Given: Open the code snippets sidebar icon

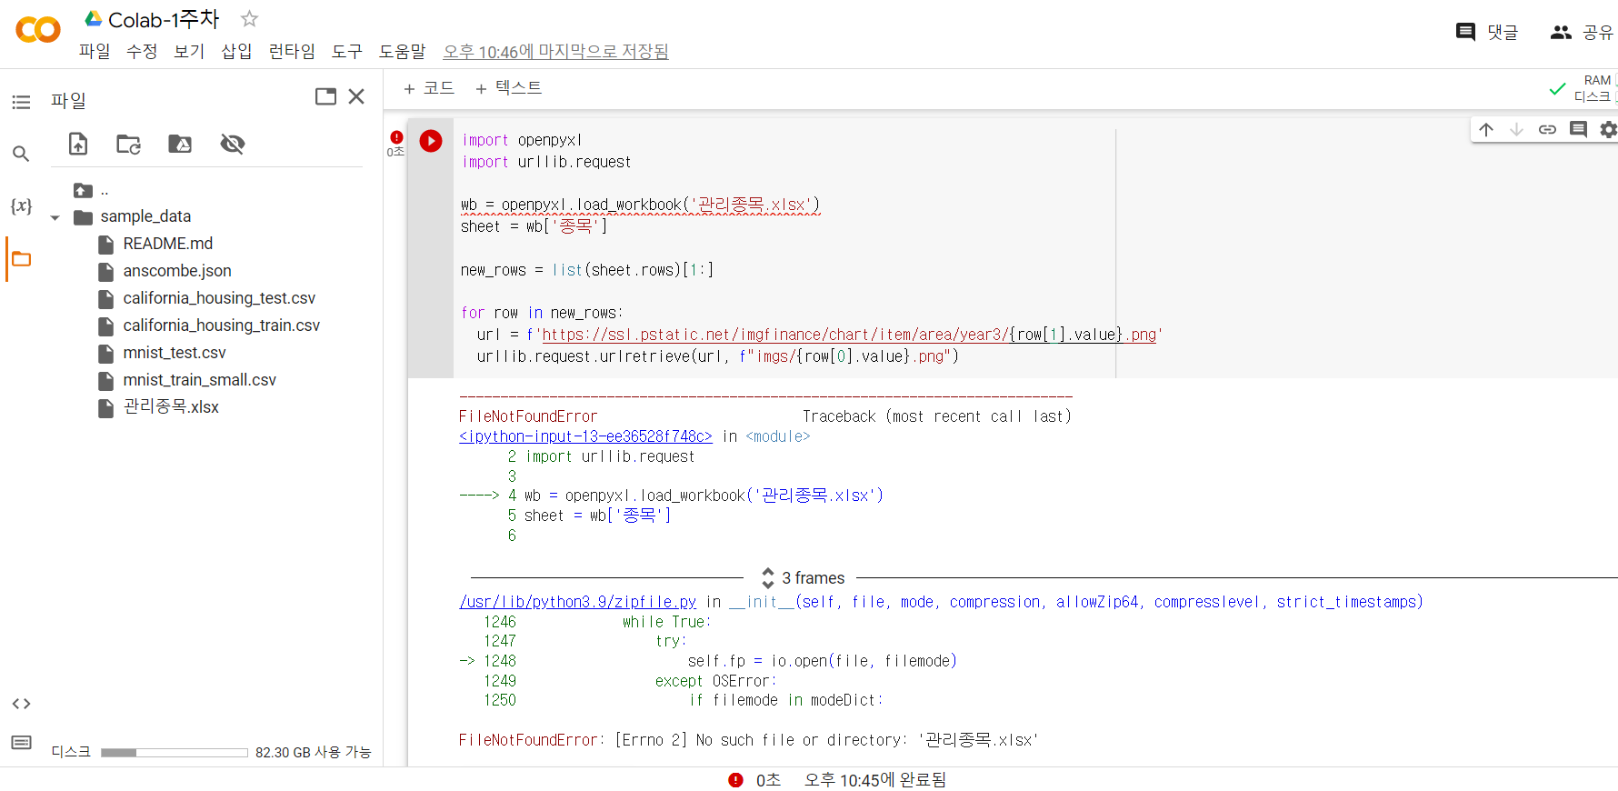Looking at the screenshot, I should pos(21,704).
